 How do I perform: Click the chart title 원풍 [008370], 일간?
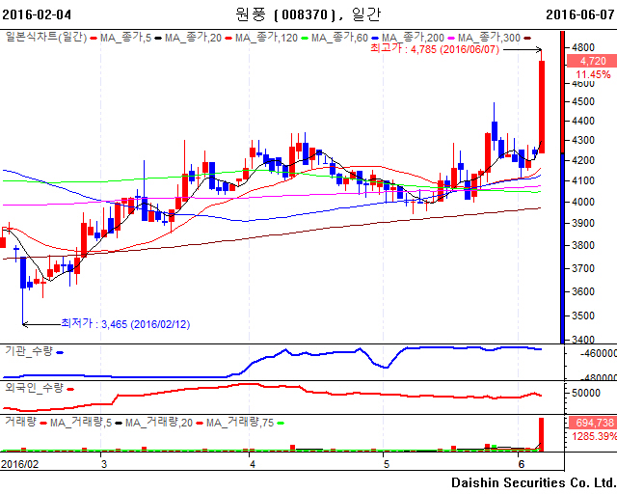point(308,14)
